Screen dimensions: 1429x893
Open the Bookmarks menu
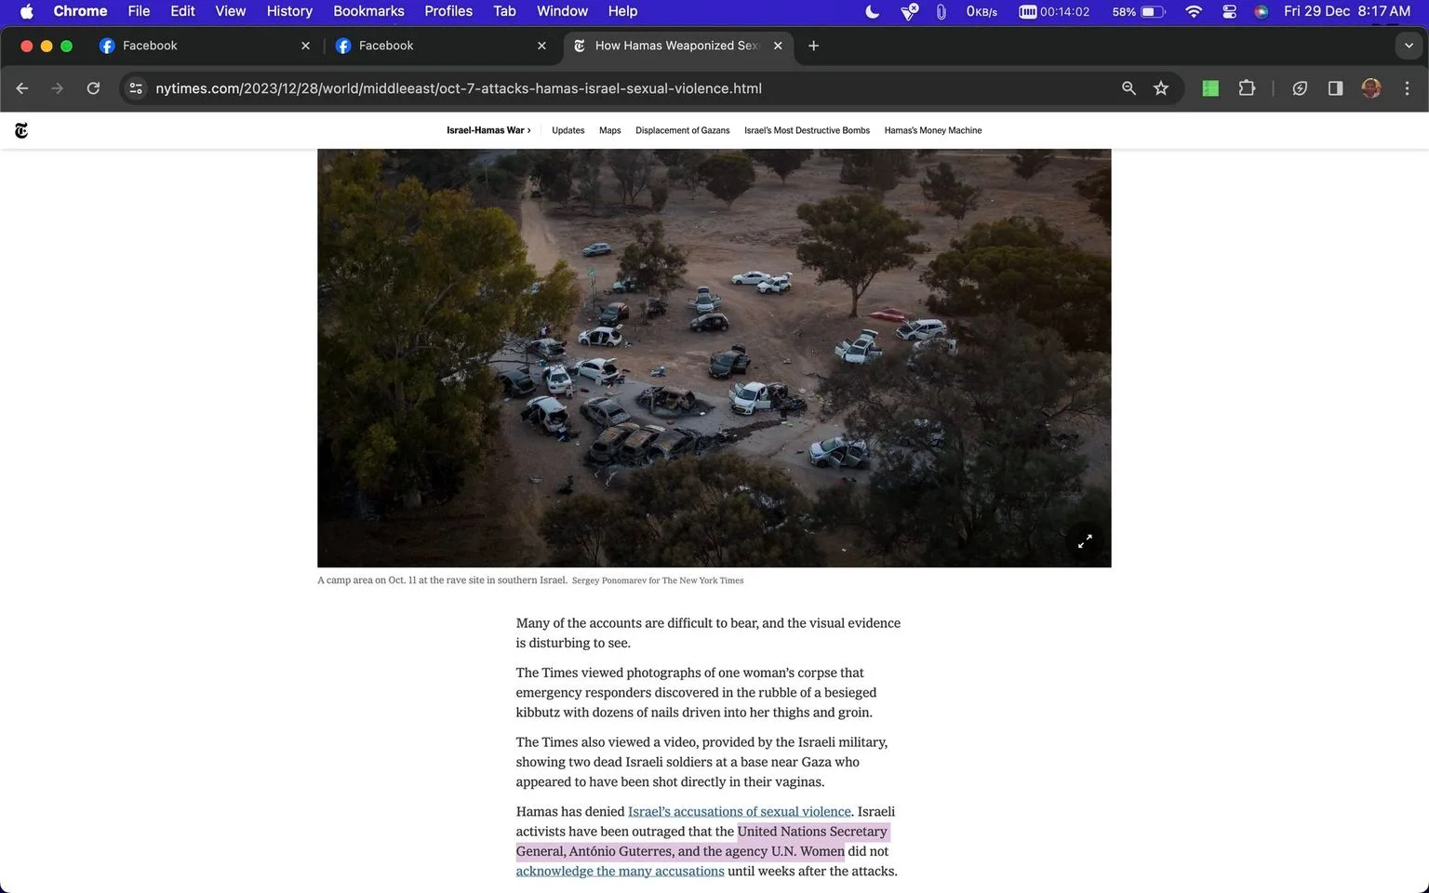(x=368, y=11)
